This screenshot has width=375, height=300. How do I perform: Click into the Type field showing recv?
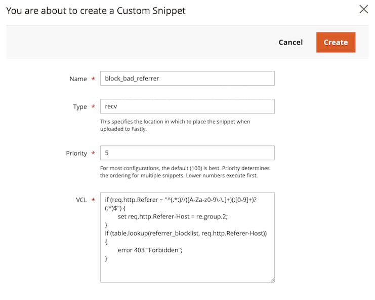187,106
